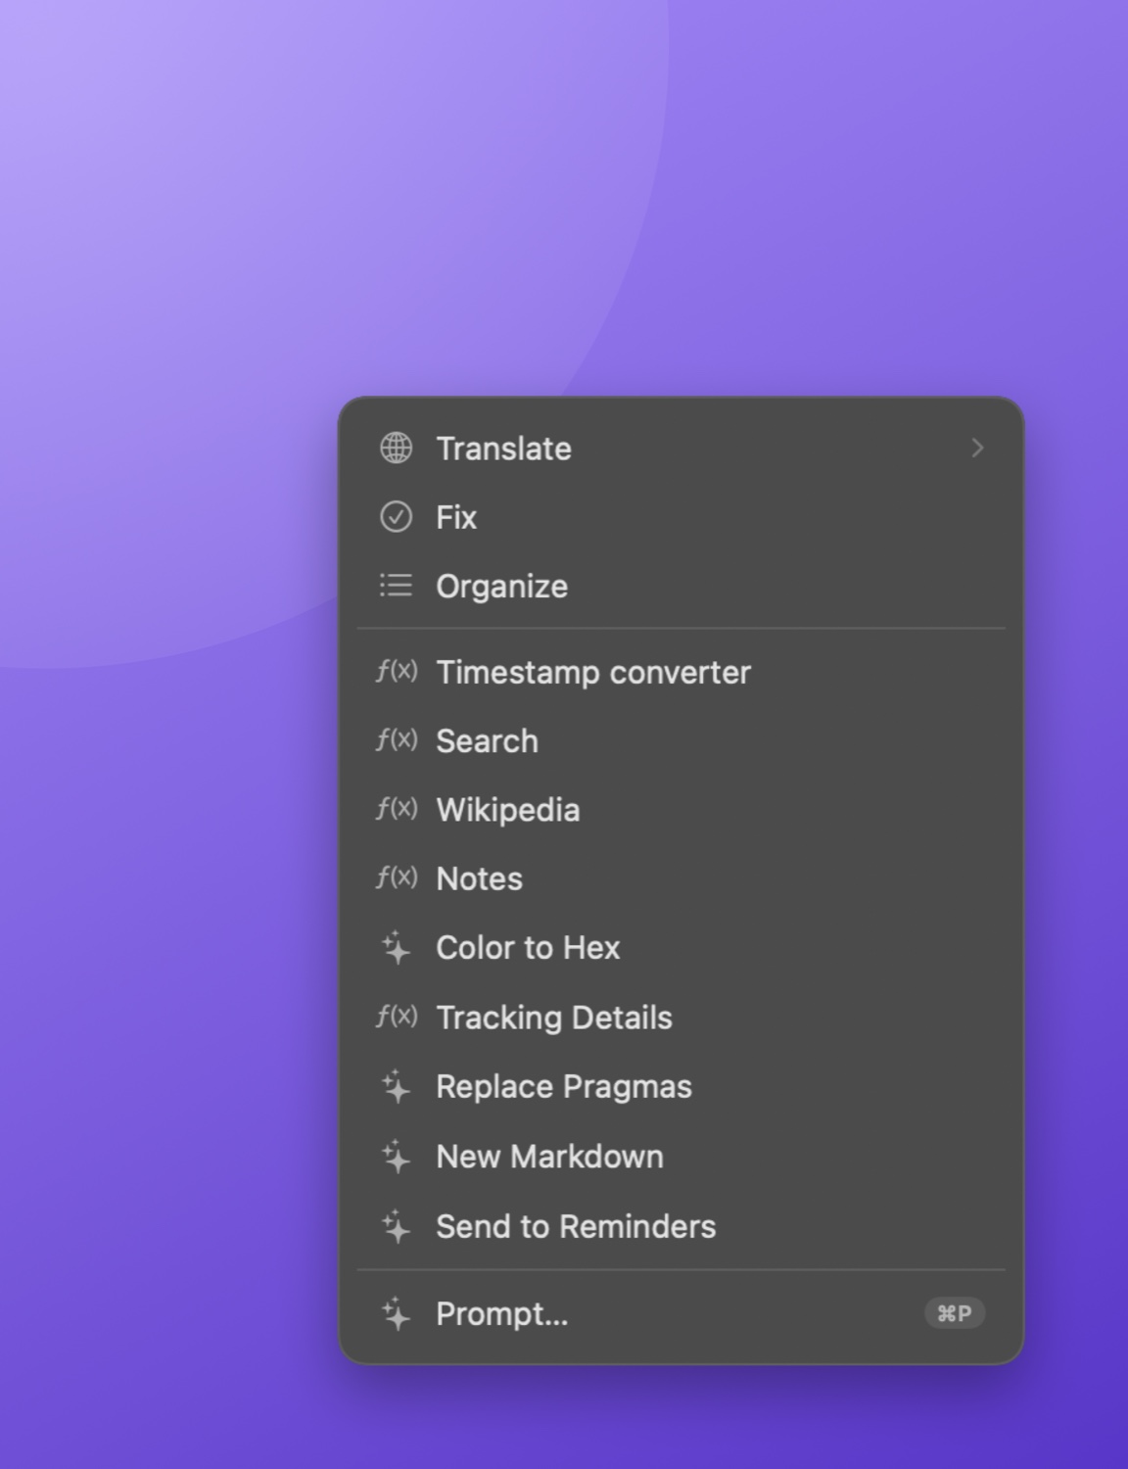Image resolution: width=1128 pixels, height=1469 pixels.
Task: Select the Search menu item
Action: tap(681, 740)
